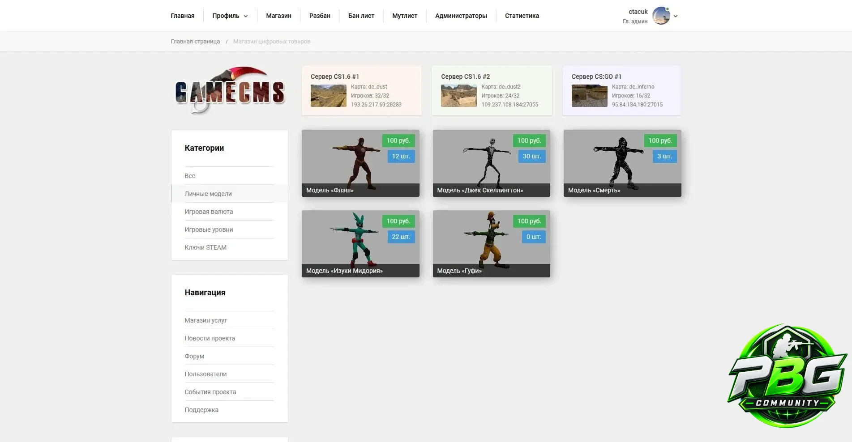Click the "Игроков: 32/32" player count
This screenshot has width=852, height=442.
(370, 96)
